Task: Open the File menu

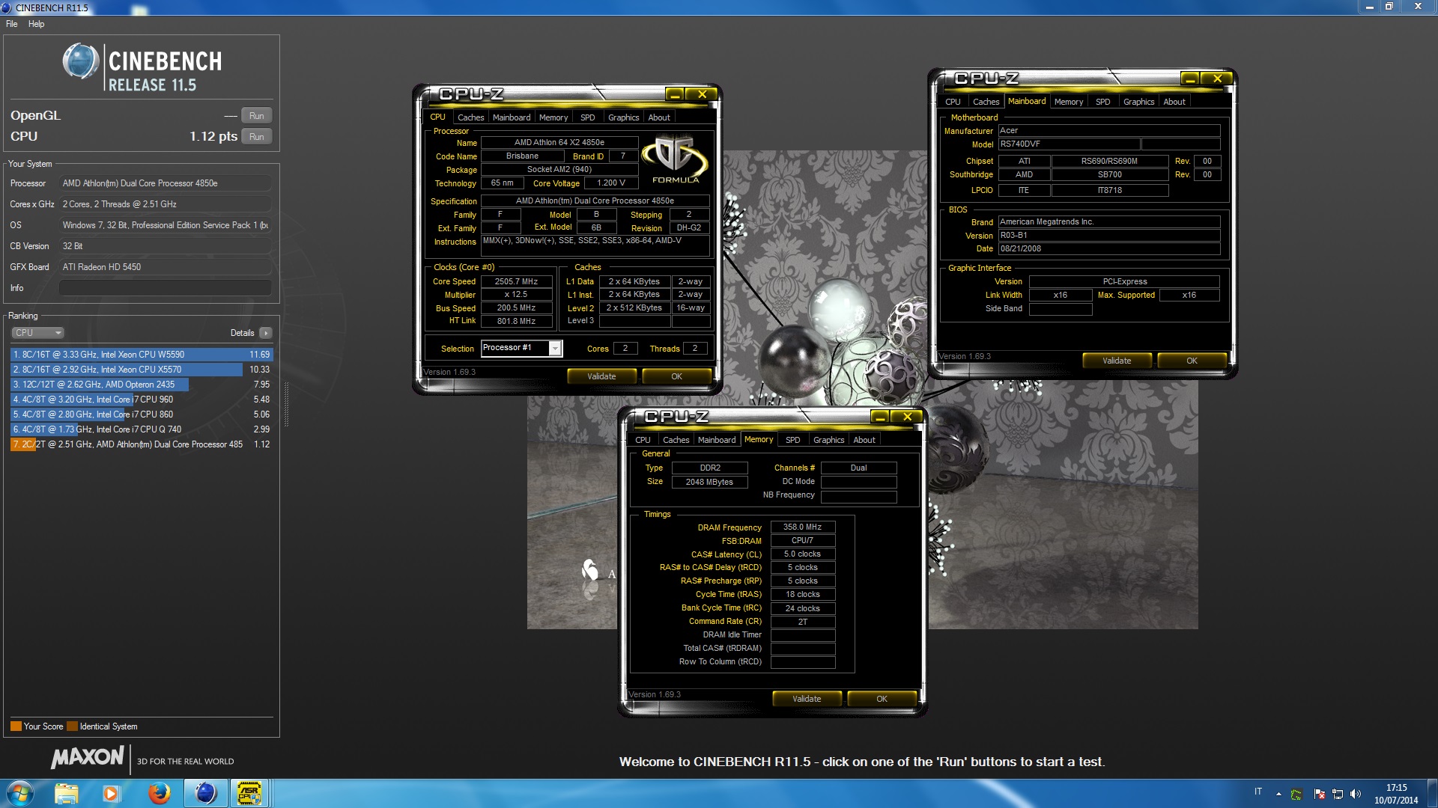Action: point(12,24)
